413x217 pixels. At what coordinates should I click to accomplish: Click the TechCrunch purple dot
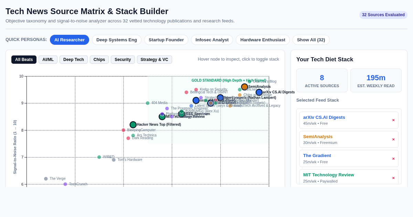coord(65,184)
